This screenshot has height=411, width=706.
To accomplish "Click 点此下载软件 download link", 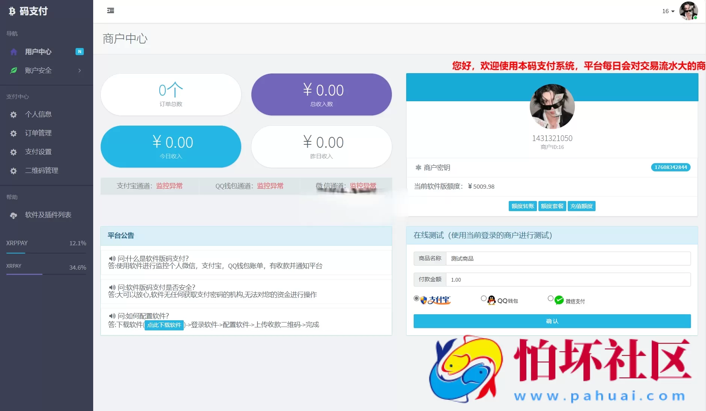I will [x=164, y=325].
